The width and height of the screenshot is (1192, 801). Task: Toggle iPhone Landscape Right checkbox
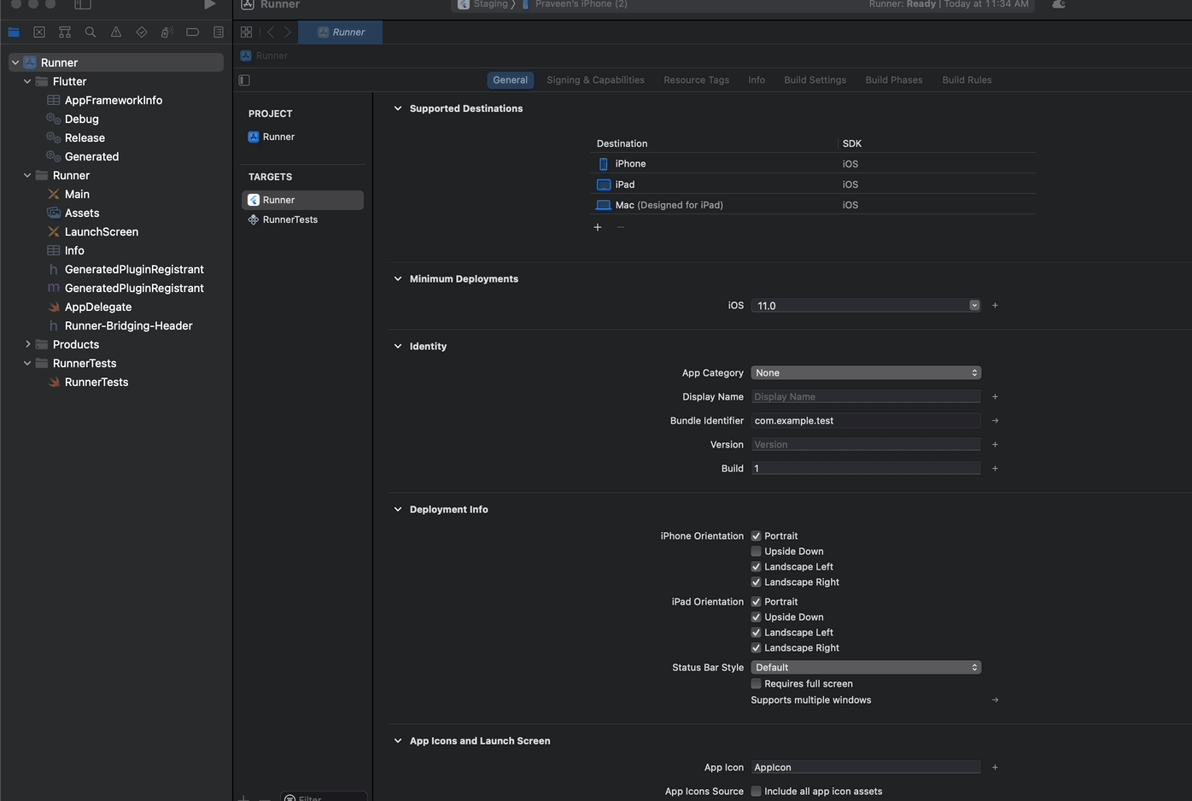pos(756,582)
